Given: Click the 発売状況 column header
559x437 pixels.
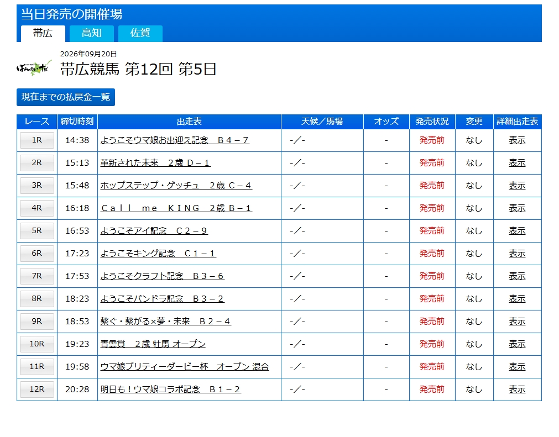Looking at the screenshot, I should point(432,122).
